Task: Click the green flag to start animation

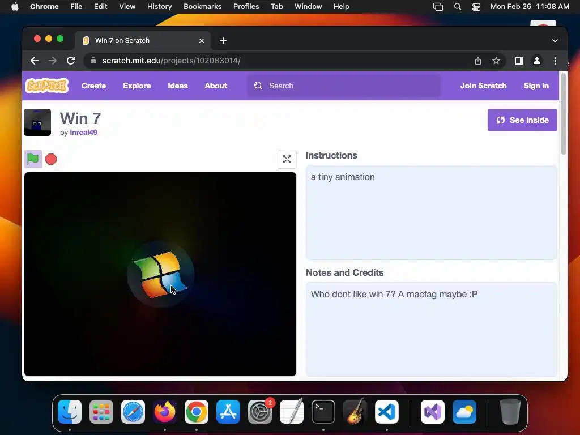Action: [x=32, y=159]
